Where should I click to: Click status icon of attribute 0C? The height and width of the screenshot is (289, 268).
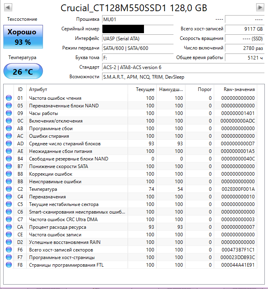(9, 121)
